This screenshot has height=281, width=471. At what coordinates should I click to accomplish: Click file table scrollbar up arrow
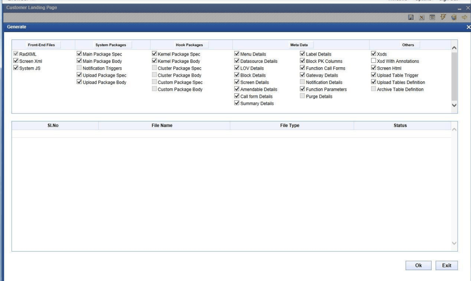454,129
